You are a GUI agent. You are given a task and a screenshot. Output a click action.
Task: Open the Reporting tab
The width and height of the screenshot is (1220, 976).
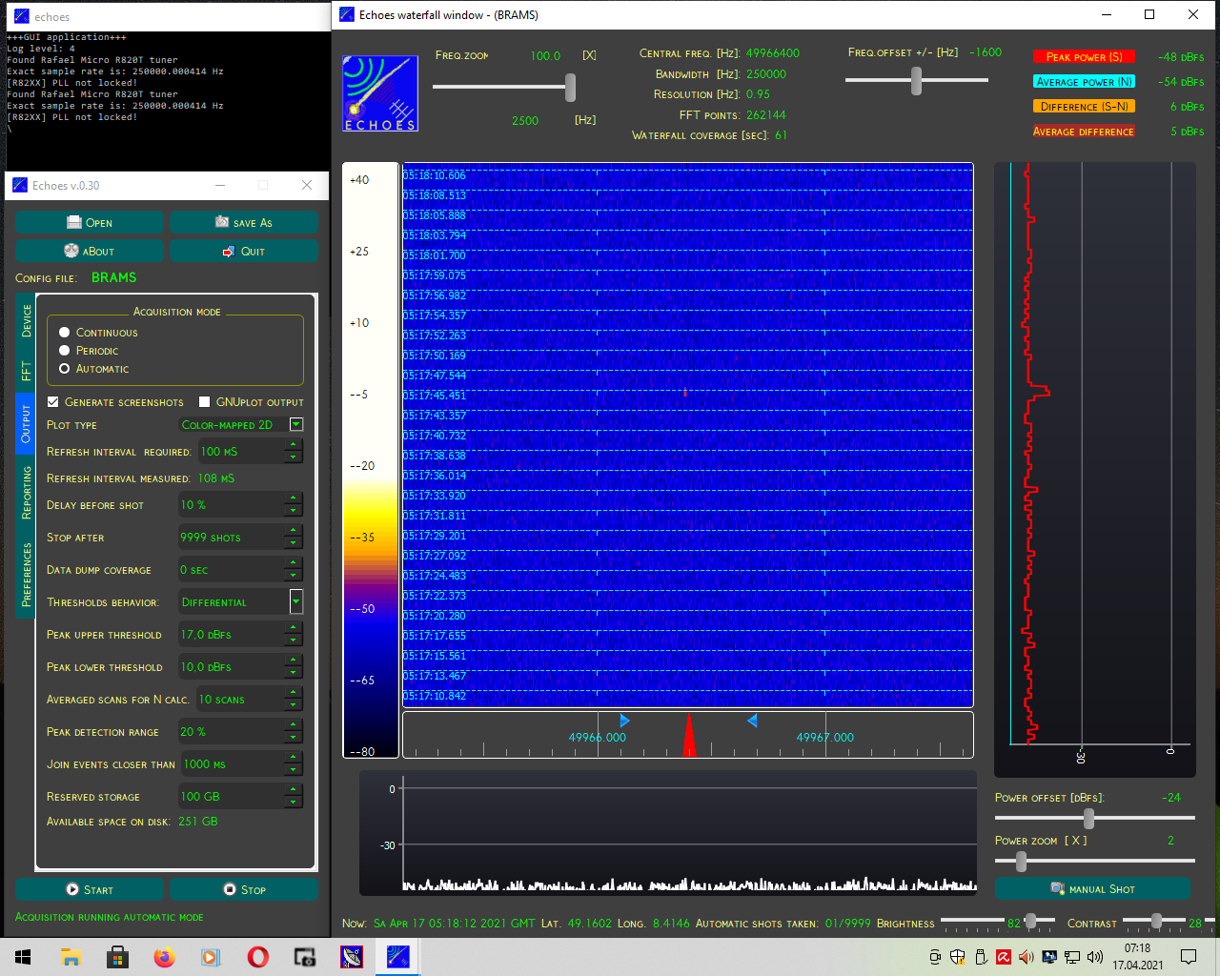26,493
